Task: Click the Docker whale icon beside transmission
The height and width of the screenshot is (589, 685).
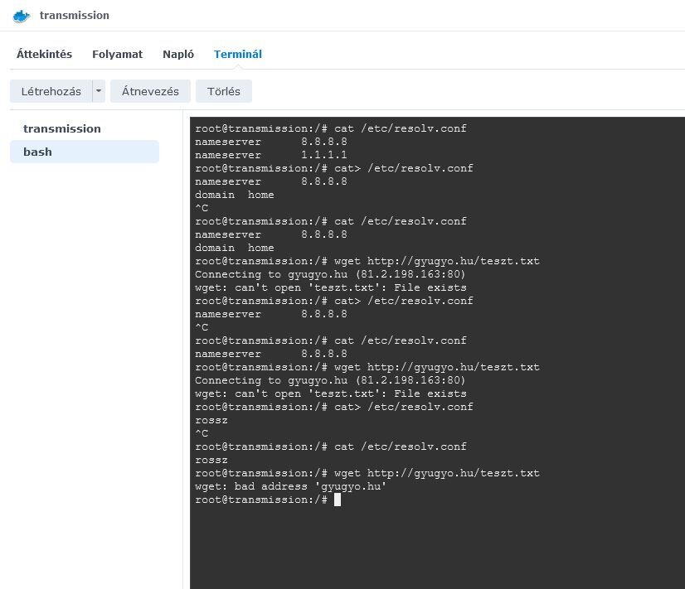Action: (x=21, y=16)
